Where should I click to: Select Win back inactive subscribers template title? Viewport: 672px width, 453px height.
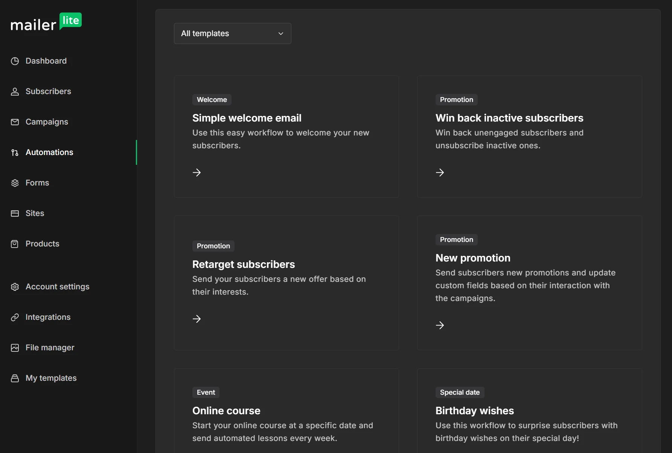509,118
